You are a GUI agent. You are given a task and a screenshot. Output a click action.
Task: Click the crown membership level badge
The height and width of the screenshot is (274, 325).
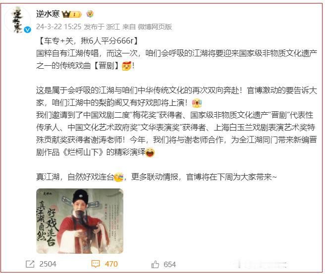(72, 14)
